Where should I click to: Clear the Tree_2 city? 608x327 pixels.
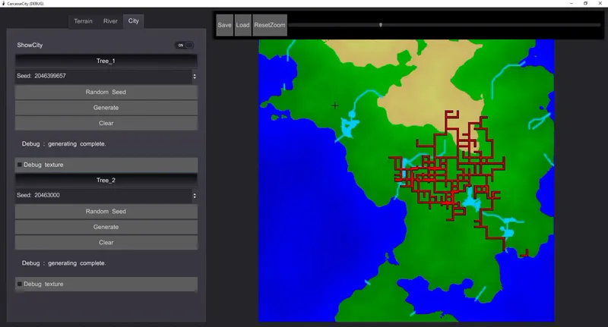point(106,242)
